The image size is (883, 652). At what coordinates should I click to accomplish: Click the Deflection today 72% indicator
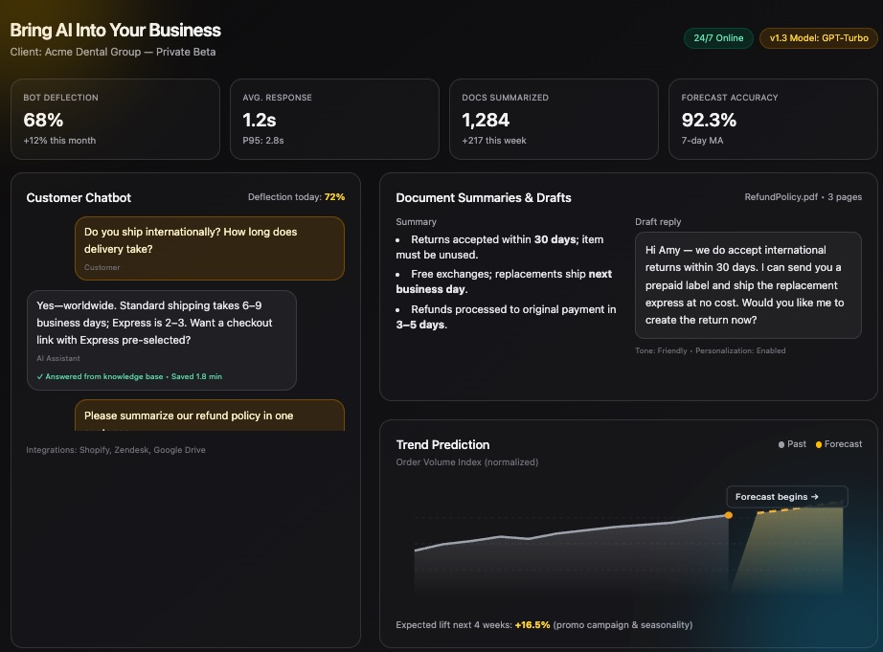(296, 197)
